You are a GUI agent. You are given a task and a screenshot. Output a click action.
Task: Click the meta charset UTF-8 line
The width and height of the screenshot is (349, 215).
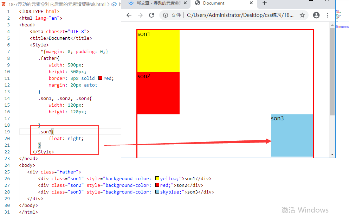(59, 31)
